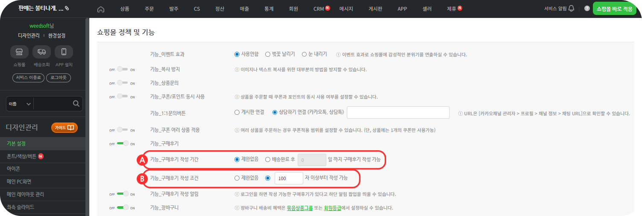The image size is (642, 216).
Task: Open the 통계 menu
Action: tap(269, 9)
